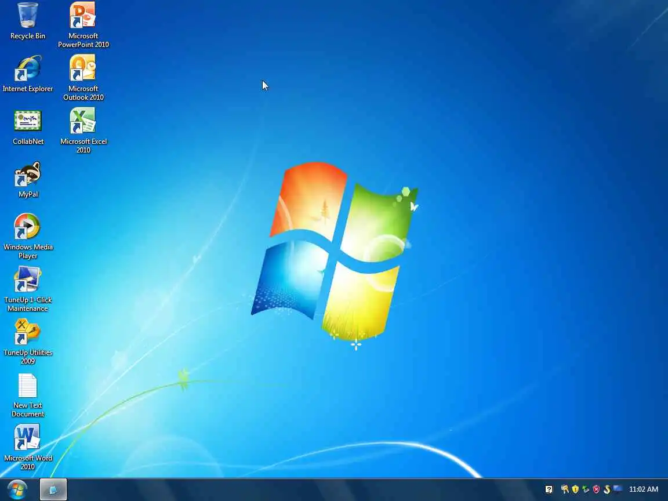Viewport: 668px width, 501px height.
Task: Click the red X shield tray icon
Action: pyautogui.click(x=596, y=489)
